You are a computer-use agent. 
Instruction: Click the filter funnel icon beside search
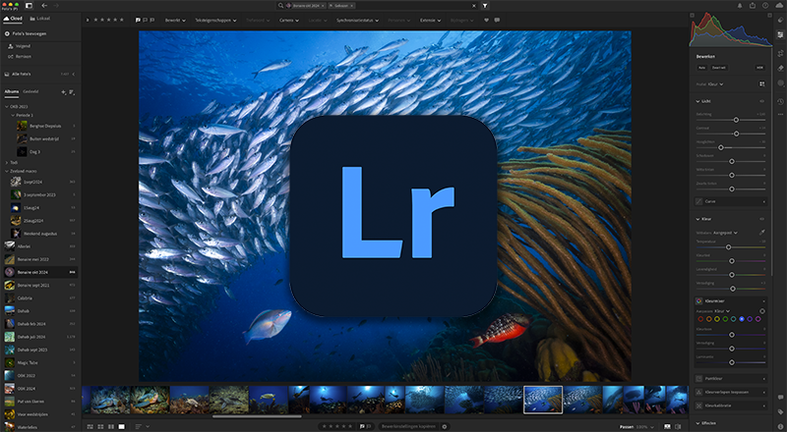tap(485, 6)
